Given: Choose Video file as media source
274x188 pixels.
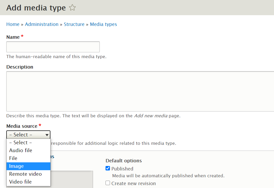Looking at the screenshot, I should [x=21, y=181].
